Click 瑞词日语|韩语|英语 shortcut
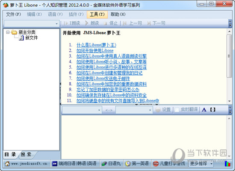The width and height of the screenshot is (235, 171). pos(74,163)
